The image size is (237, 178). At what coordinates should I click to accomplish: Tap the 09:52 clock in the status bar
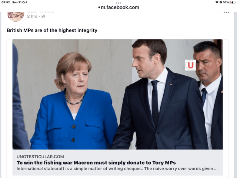pos(6,2)
